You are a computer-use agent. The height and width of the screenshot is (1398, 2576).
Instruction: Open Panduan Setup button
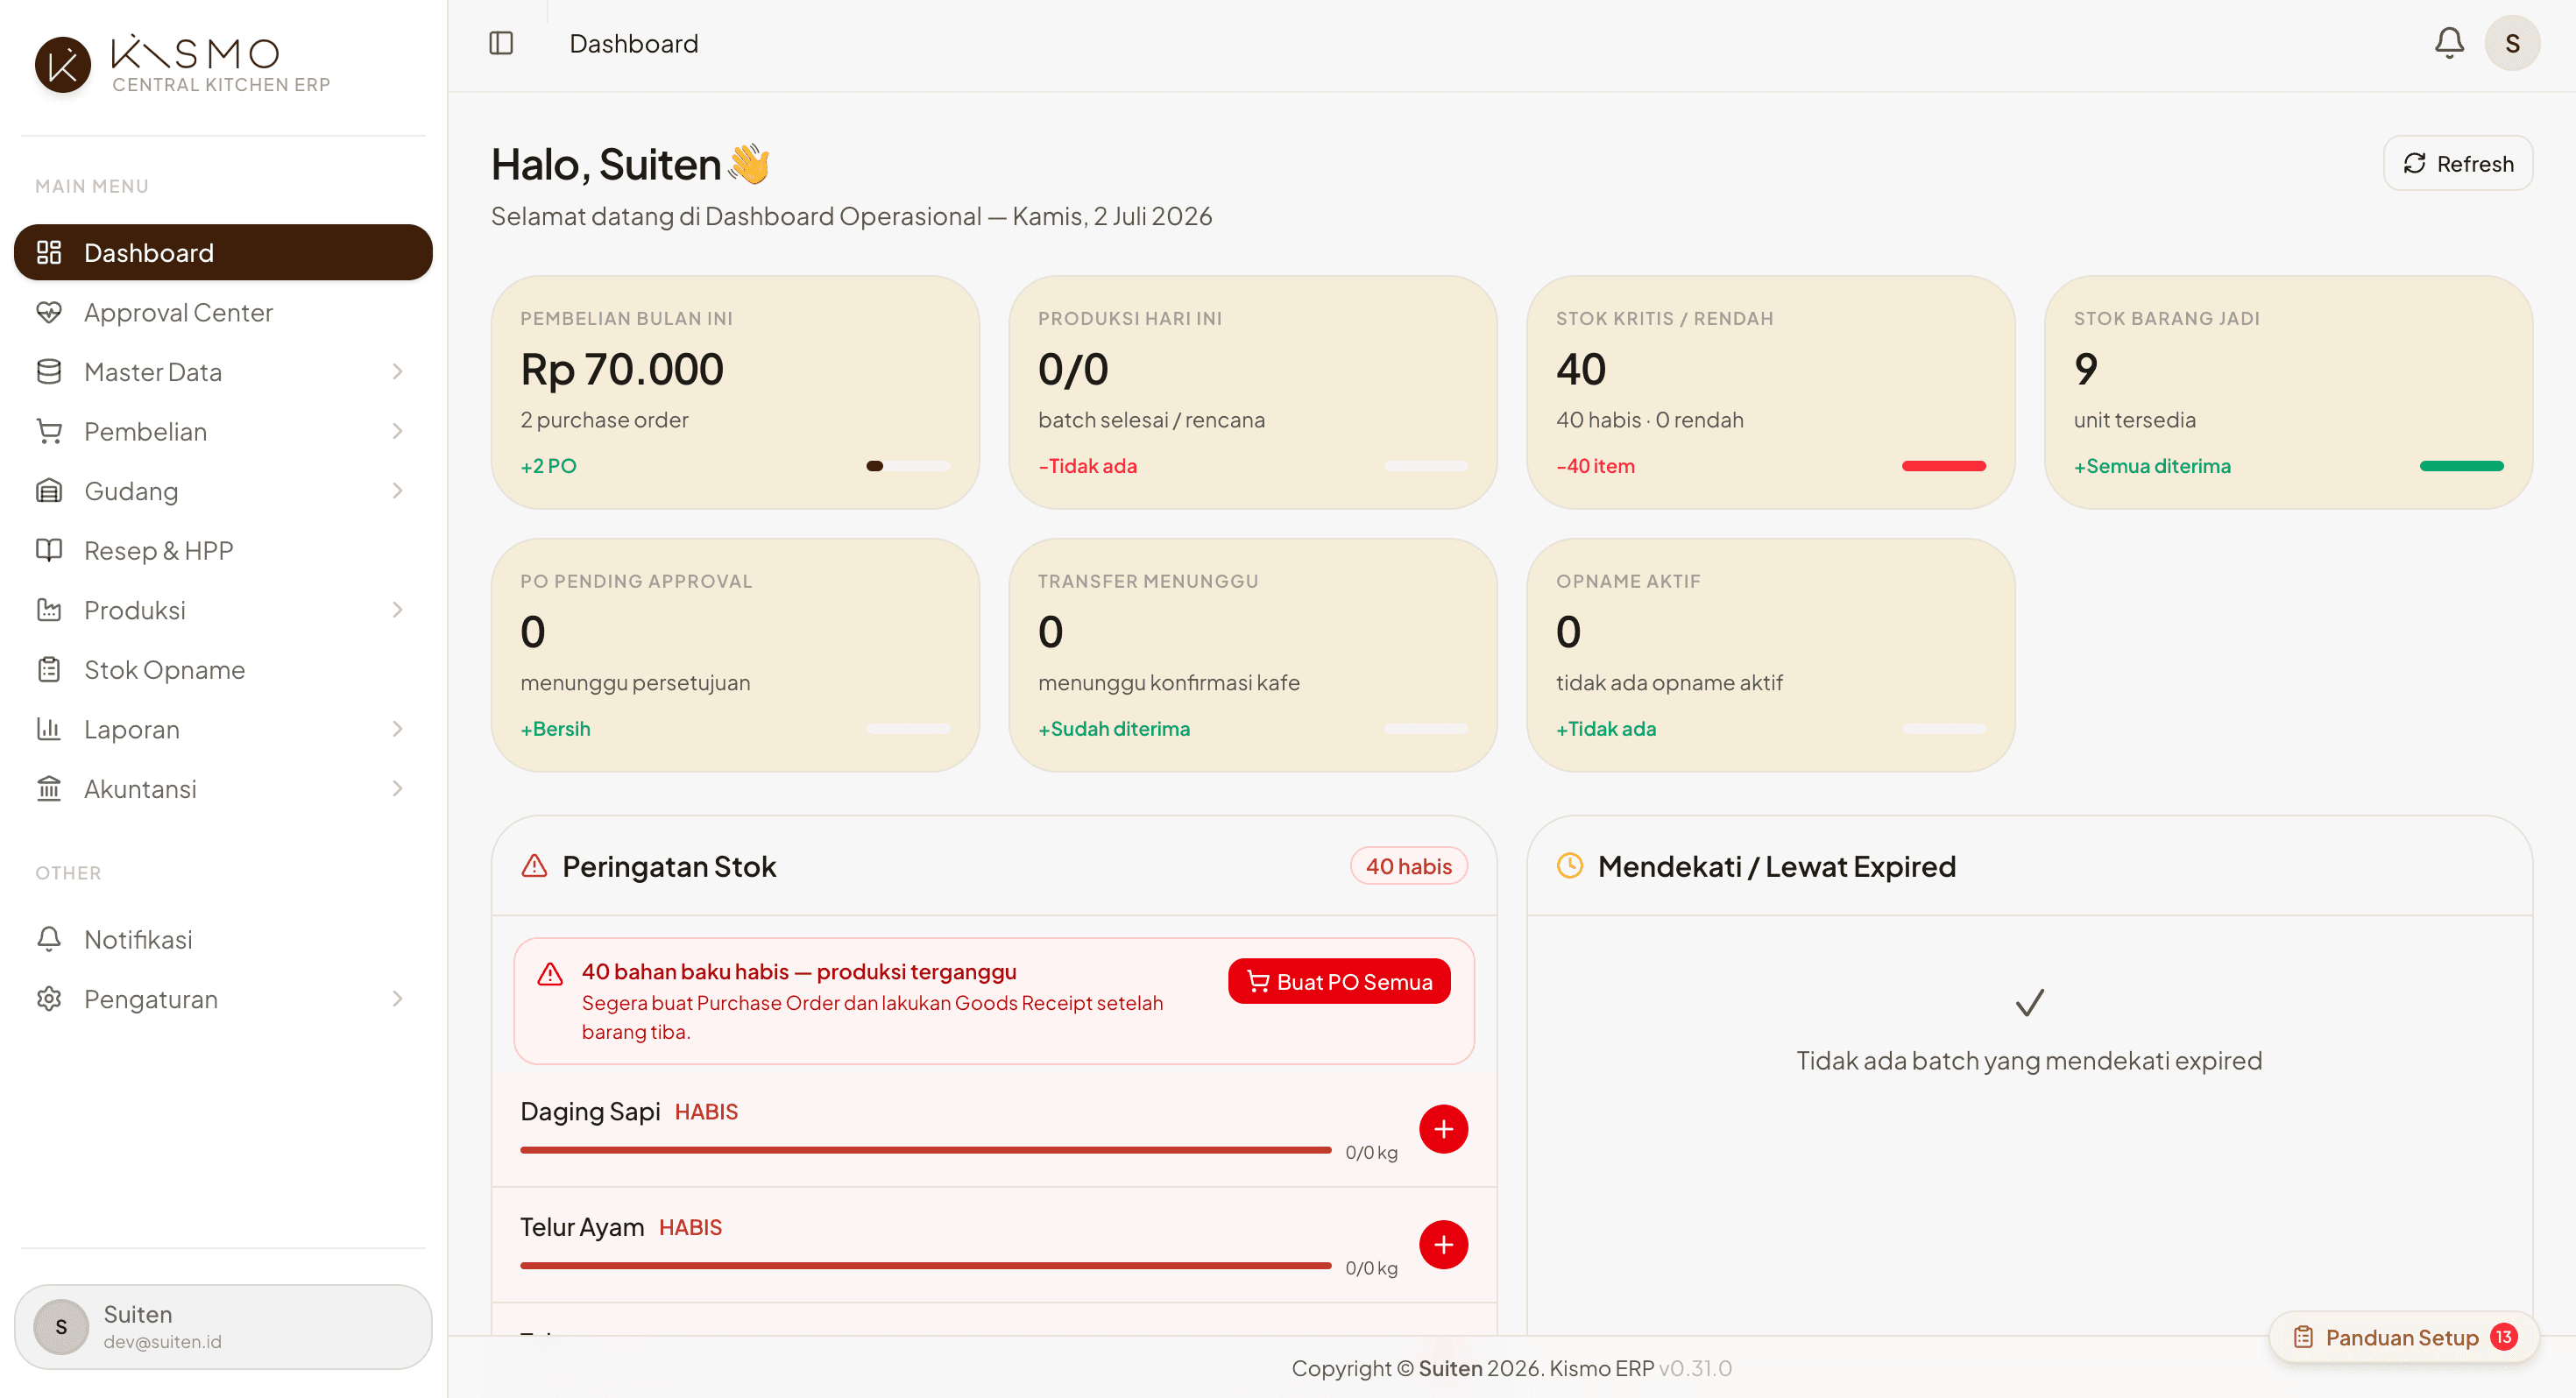(2403, 1337)
